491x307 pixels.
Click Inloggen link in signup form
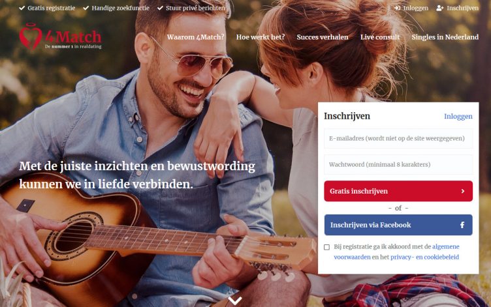point(458,116)
